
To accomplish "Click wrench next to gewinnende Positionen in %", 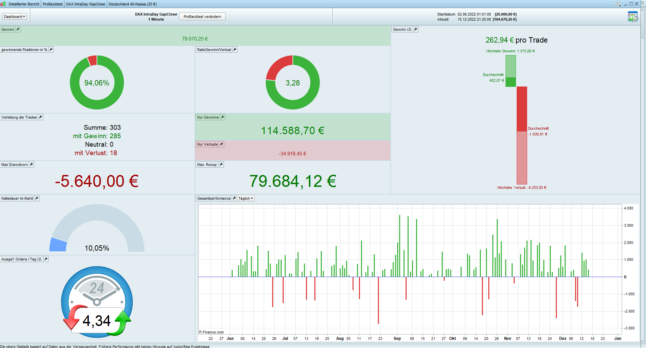I will [x=51, y=50].
